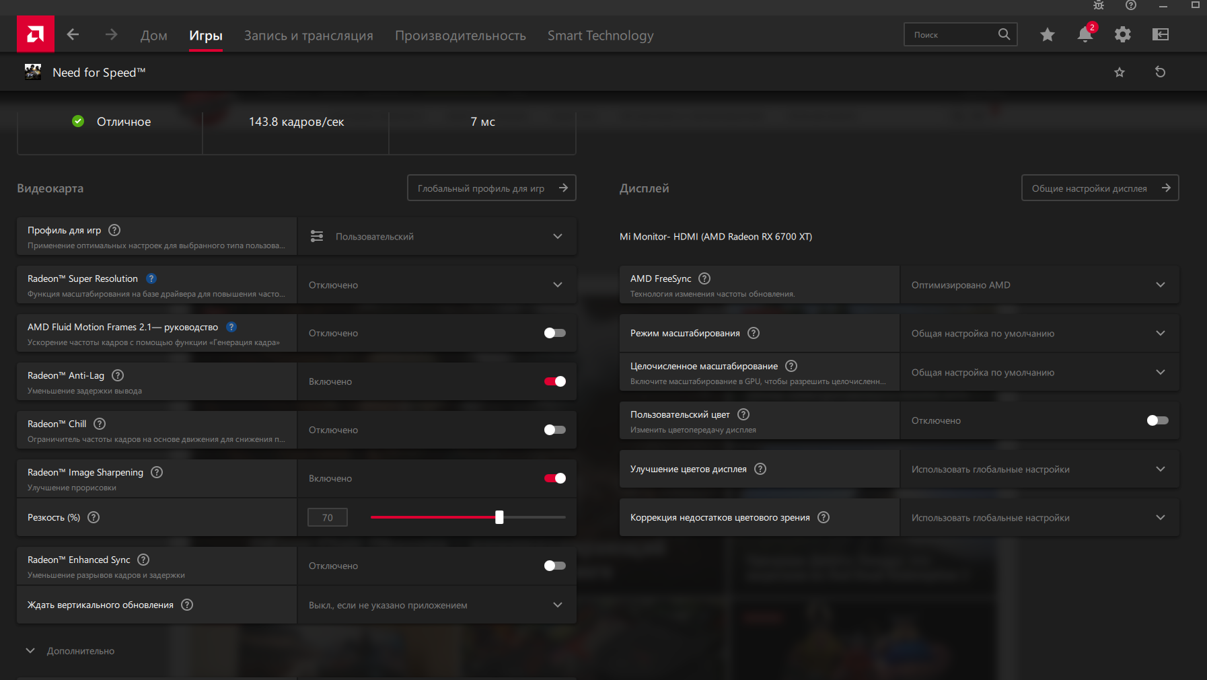Click Глобальный профиль для игр button
The height and width of the screenshot is (680, 1207).
click(491, 188)
